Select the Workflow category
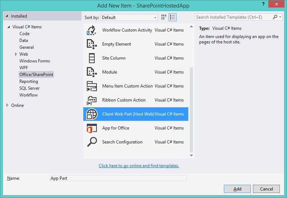The width and height of the screenshot is (287, 198). tap(29, 95)
